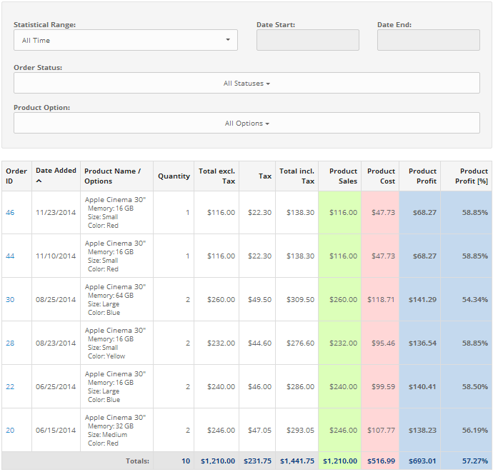Click the Order ID column header
Screen dimensions: 493x472
click(16, 176)
